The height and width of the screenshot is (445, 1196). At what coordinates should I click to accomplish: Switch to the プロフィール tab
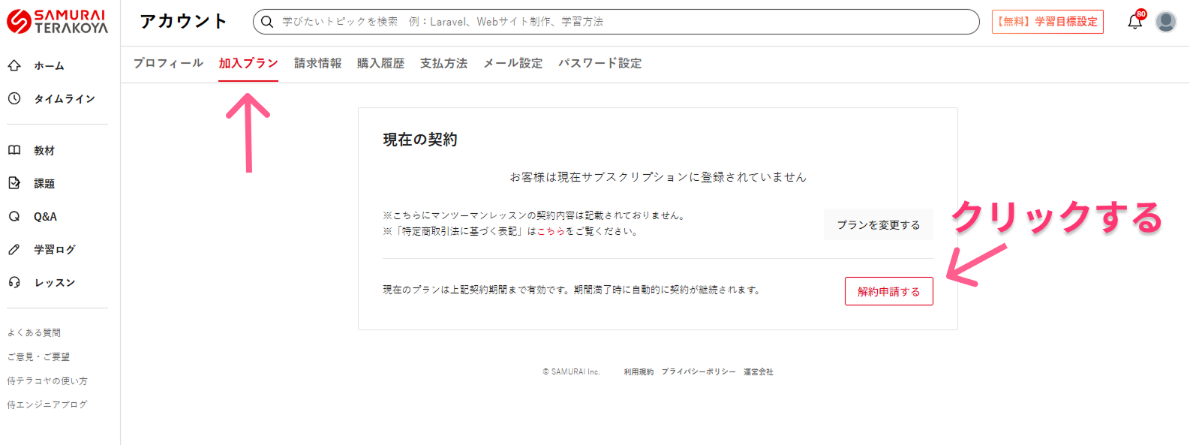tap(168, 63)
